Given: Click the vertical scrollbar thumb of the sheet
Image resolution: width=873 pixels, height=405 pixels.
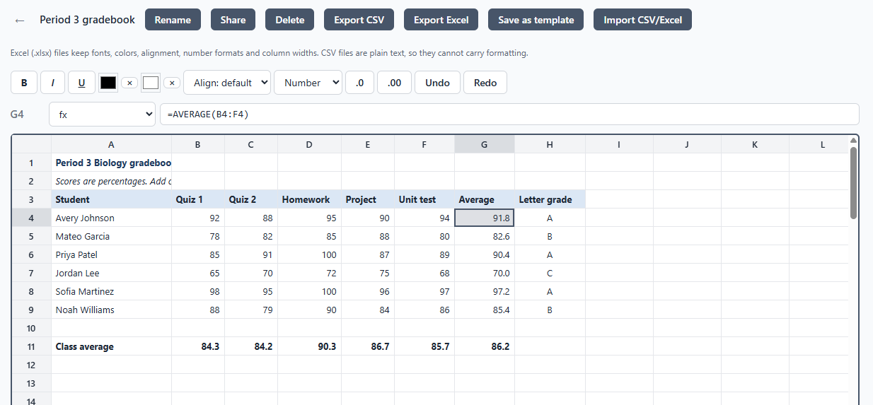Looking at the screenshot, I should [853, 182].
